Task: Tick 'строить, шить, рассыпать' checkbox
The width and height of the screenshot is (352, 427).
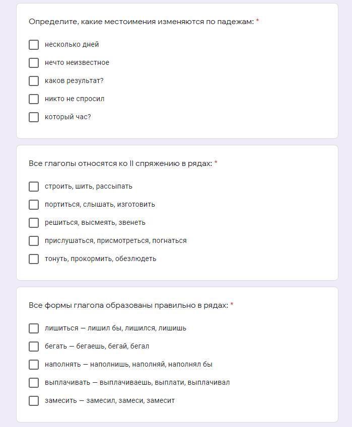Action: 34,187
